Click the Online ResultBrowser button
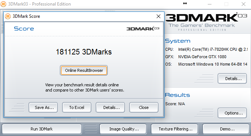Viewport: 251px width, 136px height. (x=84, y=70)
